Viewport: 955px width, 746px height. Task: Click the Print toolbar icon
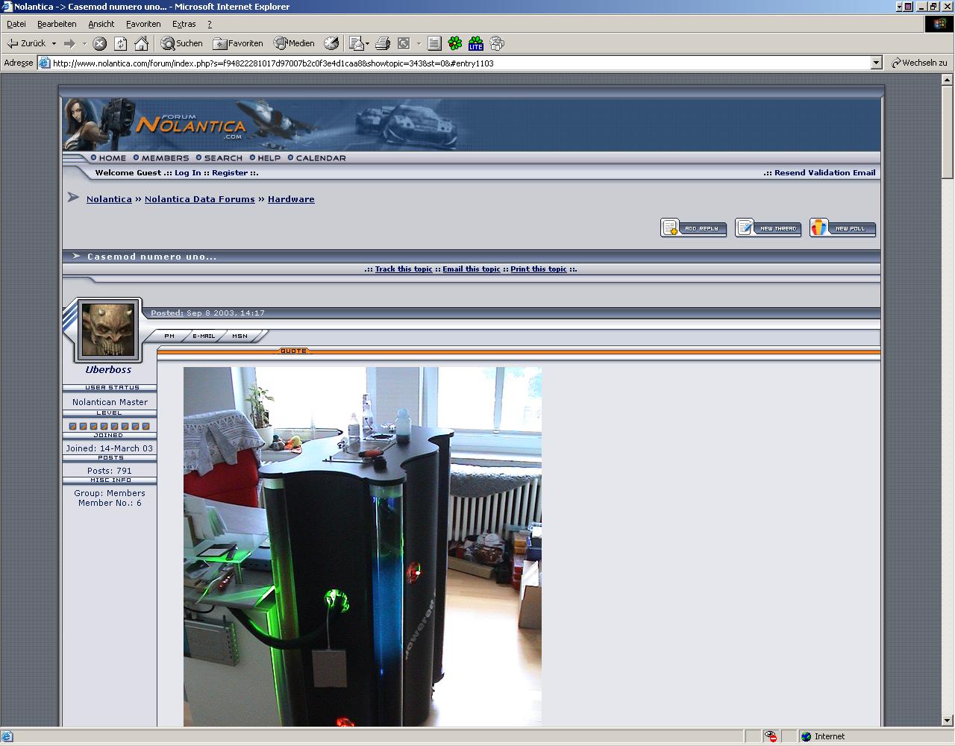coord(383,43)
